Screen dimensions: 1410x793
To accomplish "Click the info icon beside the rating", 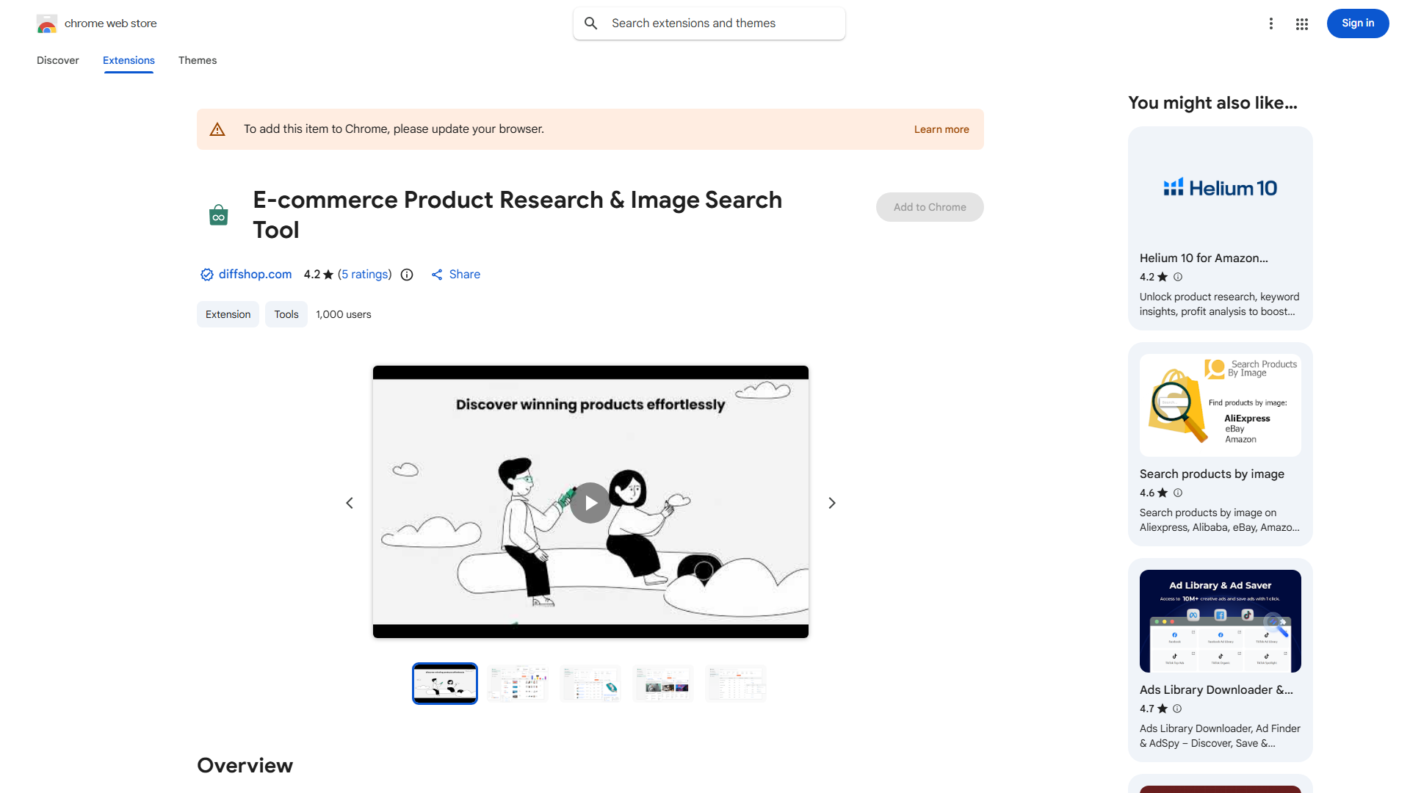I will click(407, 274).
